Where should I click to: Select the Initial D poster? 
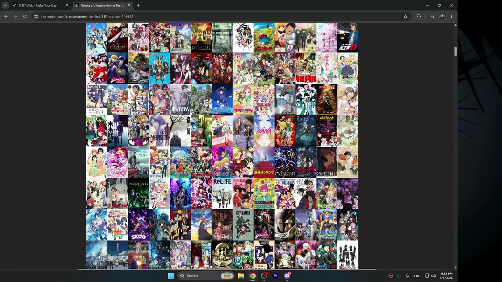coord(348,38)
